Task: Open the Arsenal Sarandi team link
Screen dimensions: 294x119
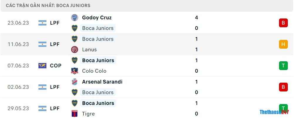Action: 102,82
